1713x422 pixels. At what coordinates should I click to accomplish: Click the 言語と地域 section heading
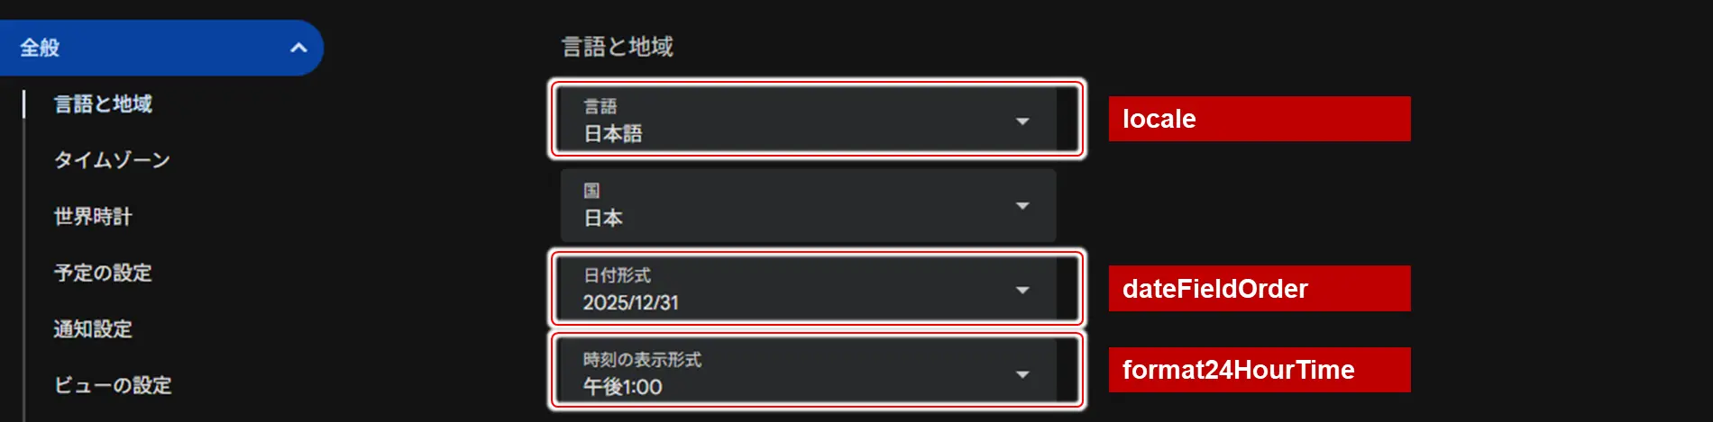point(618,47)
